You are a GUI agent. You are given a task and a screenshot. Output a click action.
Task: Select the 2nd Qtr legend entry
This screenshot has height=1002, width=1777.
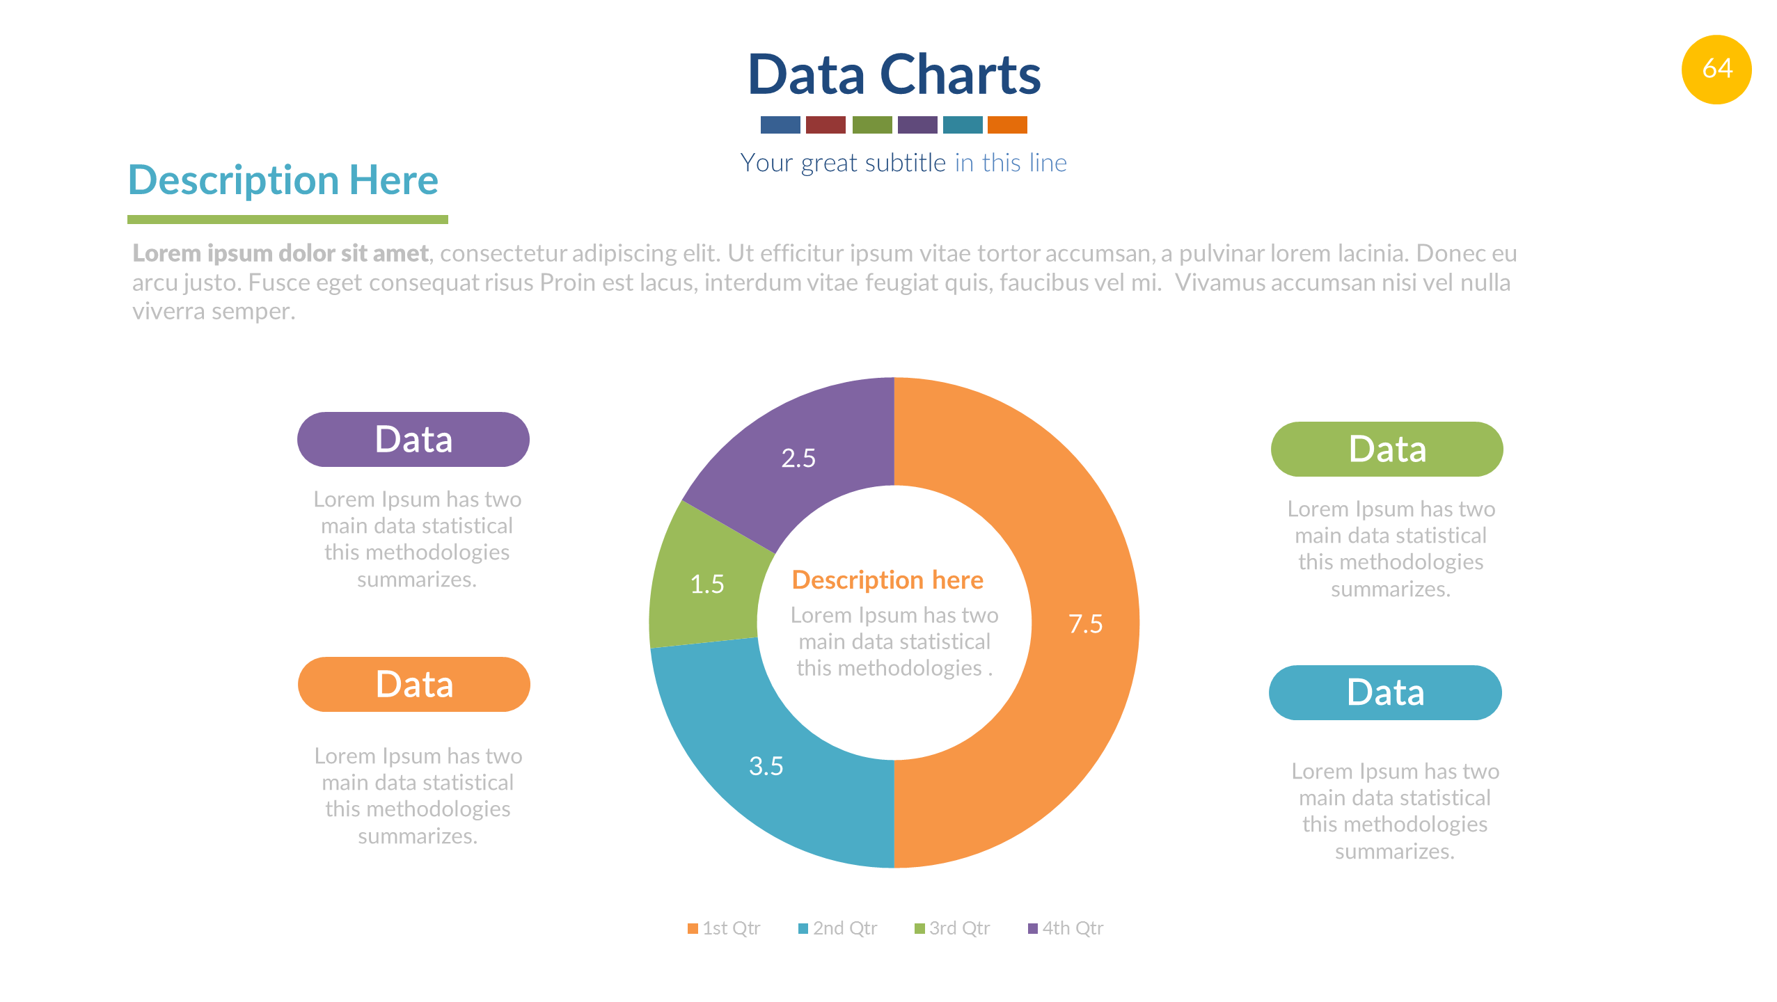[837, 928]
